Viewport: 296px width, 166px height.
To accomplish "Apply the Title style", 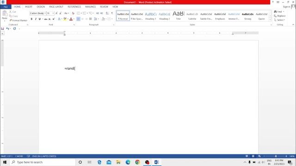I will pos(178,16).
